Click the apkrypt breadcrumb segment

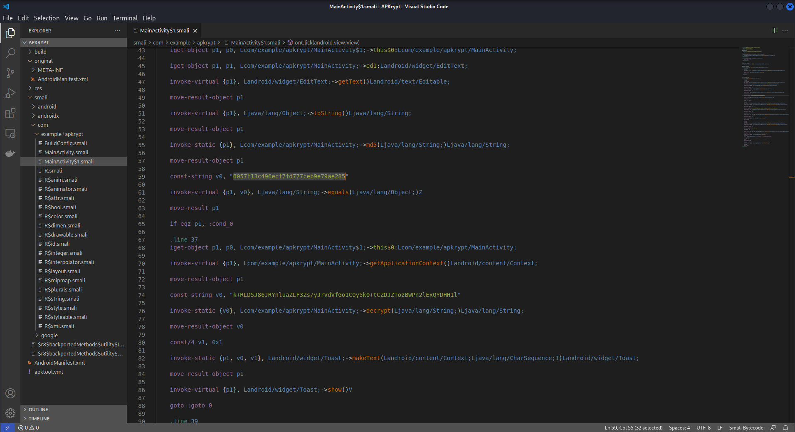[206, 42]
